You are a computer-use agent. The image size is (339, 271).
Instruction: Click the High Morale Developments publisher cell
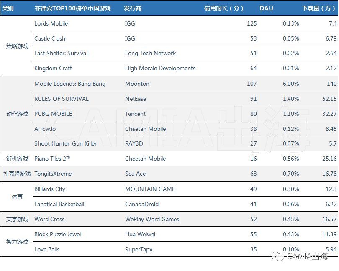(x=160, y=68)
